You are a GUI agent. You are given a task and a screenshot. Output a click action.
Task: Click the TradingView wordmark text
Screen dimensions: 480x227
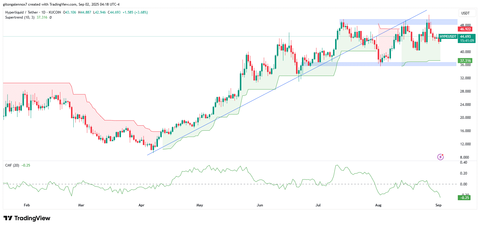32,218
